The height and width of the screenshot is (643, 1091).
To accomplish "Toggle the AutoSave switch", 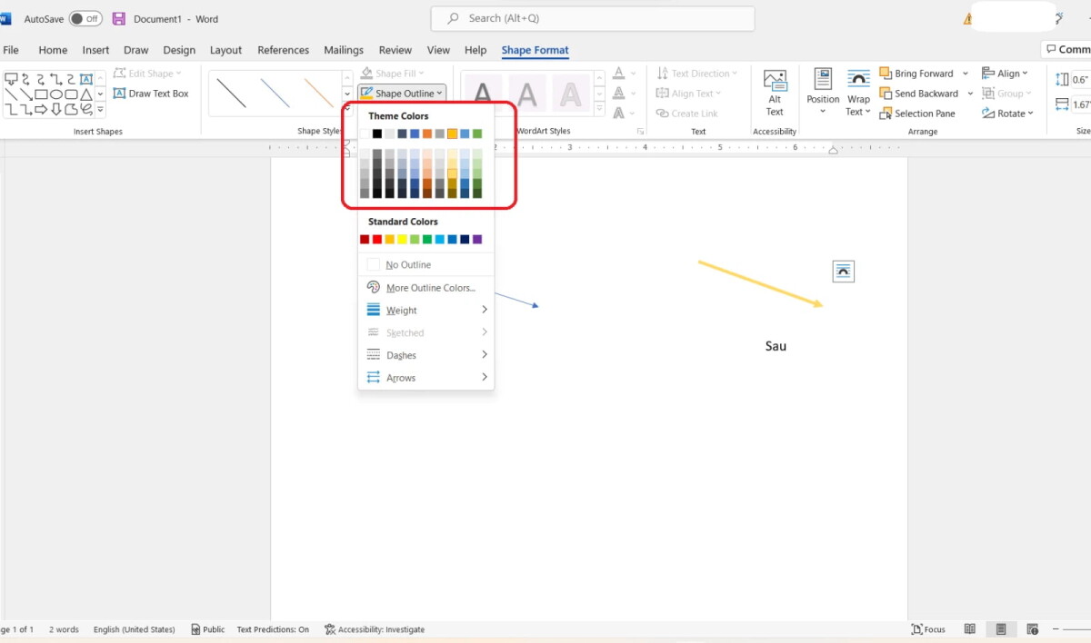I will [x=85, y=19].
